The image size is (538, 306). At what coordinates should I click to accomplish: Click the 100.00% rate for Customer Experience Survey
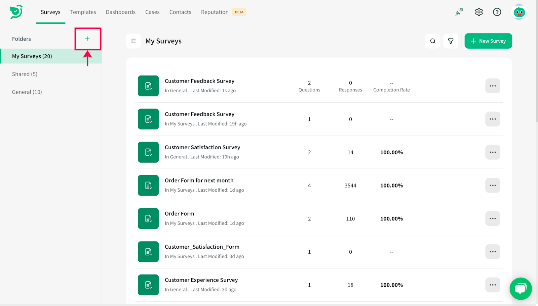[391, 285]
